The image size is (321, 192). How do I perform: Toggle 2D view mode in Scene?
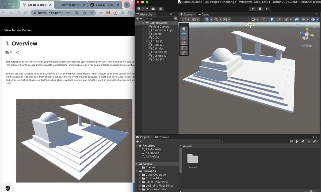click(264, 19)
